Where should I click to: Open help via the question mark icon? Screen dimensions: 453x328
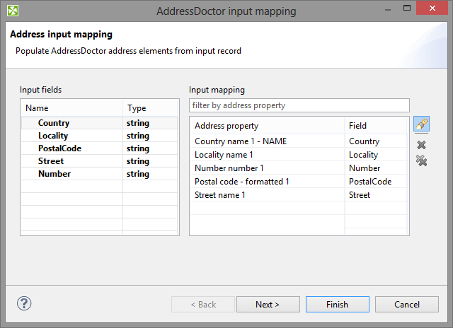(24, 303)
